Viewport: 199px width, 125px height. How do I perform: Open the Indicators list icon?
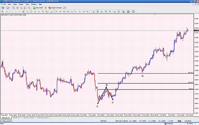coord(123,12)
